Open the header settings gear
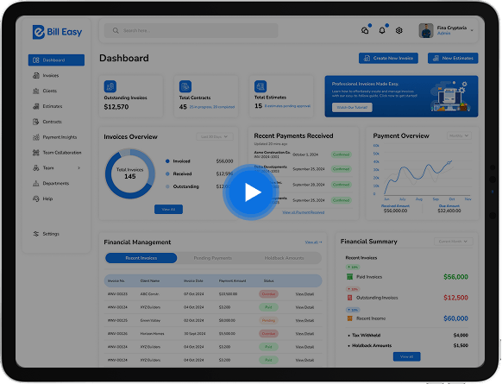The image size is (502, 384). 398,30
